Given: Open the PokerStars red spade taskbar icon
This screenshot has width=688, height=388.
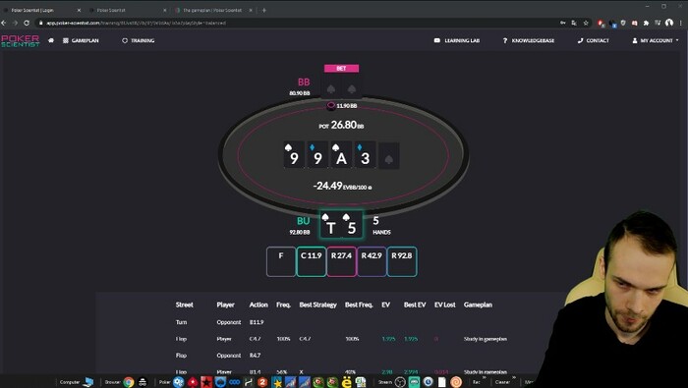Looking at the screenshot, I should pyautogui.click(x=193, y=382).
